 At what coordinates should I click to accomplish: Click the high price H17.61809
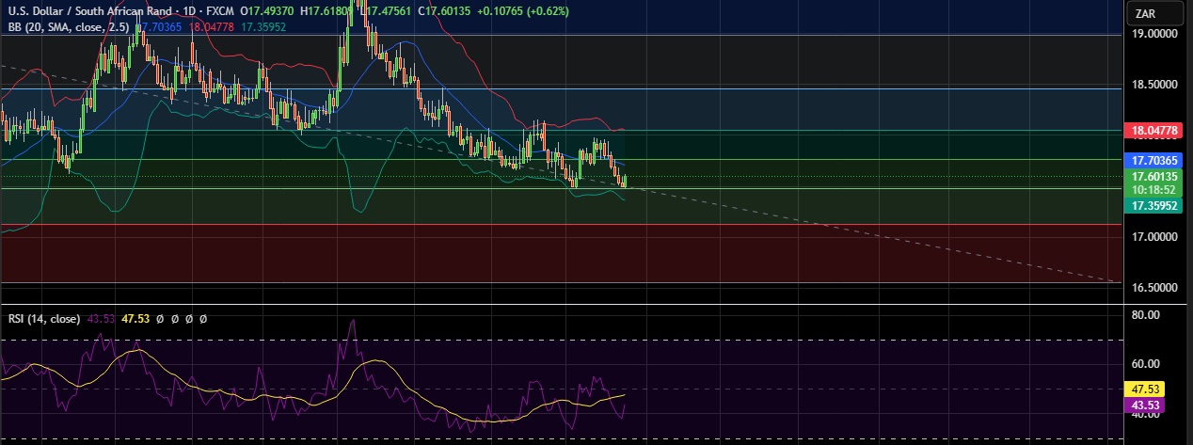328,10
